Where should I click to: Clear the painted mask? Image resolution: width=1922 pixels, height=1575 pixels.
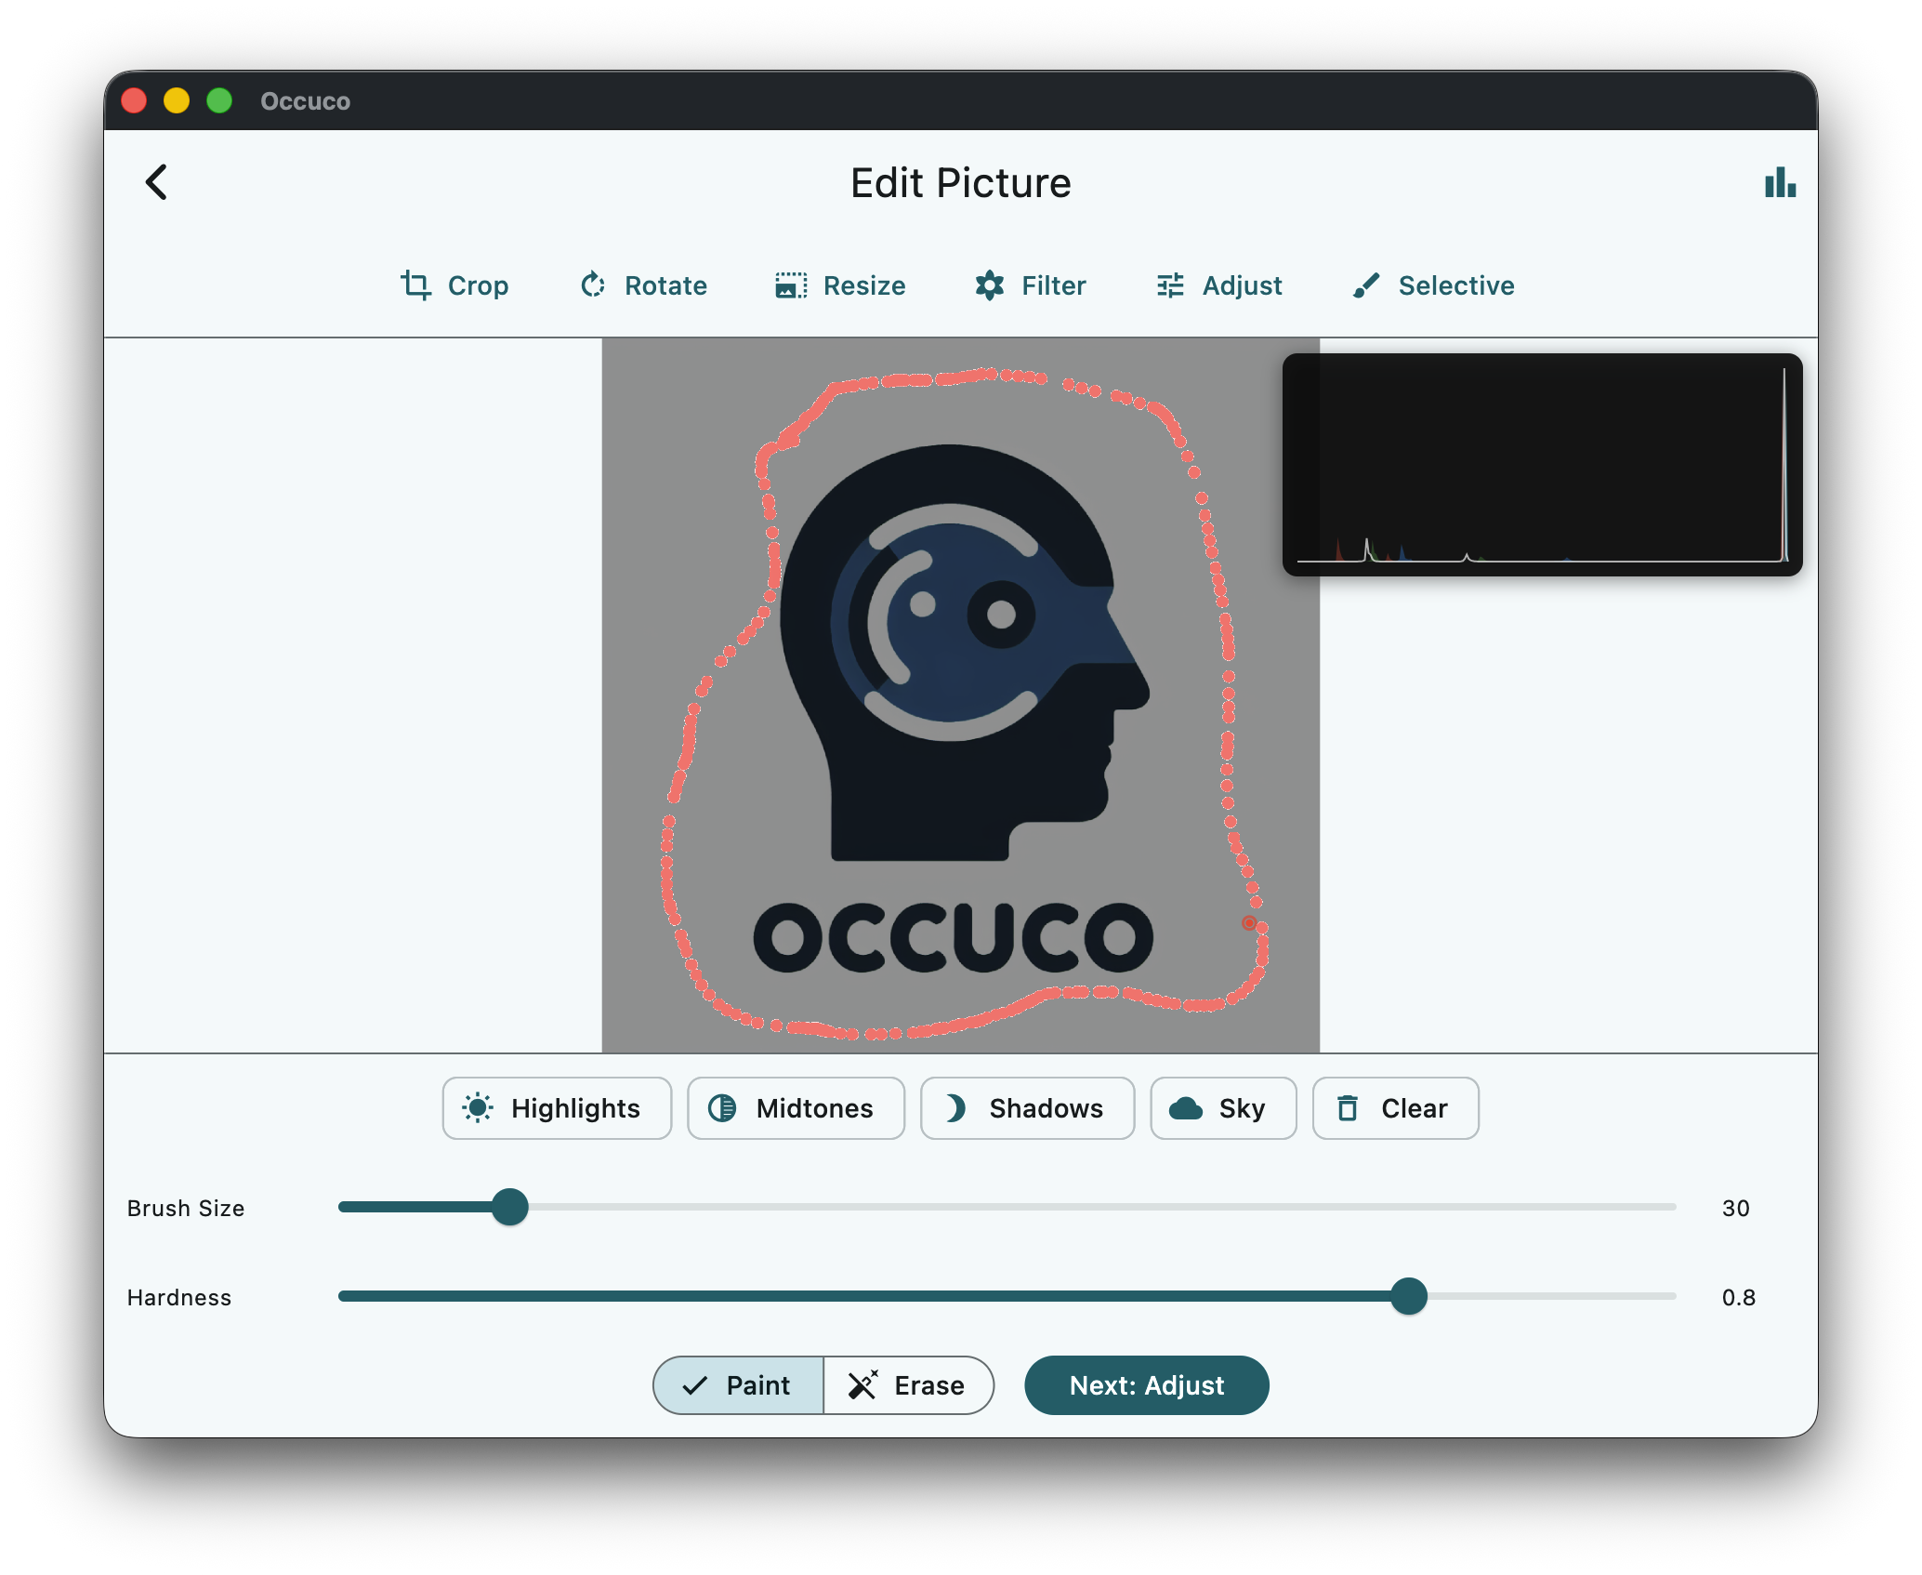1395,1108
